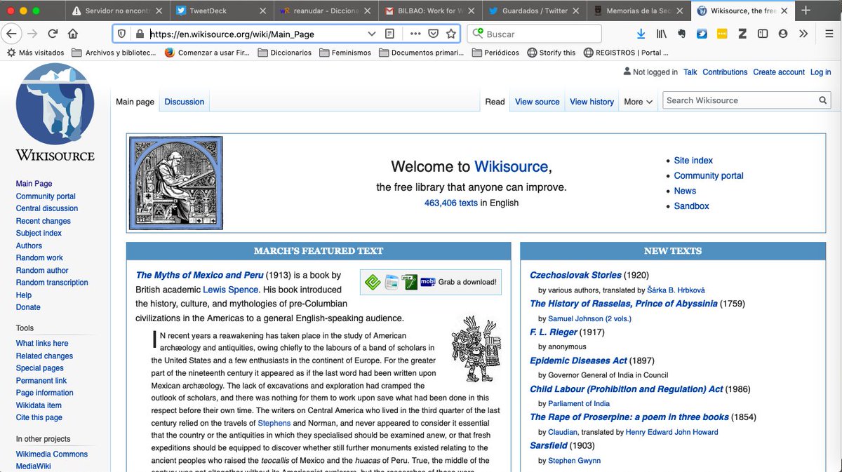
Task: Switch to the 'Servidor no encontrado' tab
Action: pyautogui.click(x=117, y=11)
